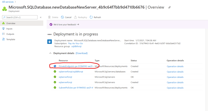The image size is (208, 111).
Task: Open the PrivateEndpoint-pe-91f44592 resource
Action: [x=76, y=66]
